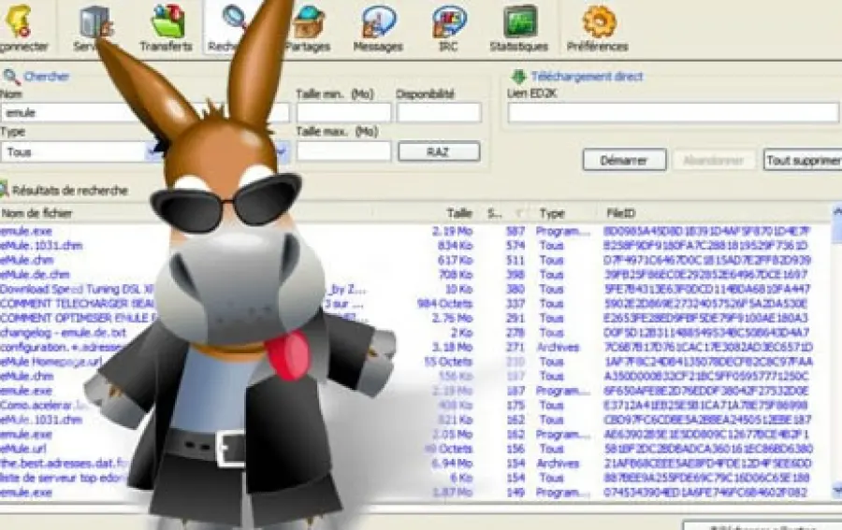Viewport: 842px width, 530px height.
Task: Click the Program... type in the 2.05 Mo row
Action: [x=563, y=434]
